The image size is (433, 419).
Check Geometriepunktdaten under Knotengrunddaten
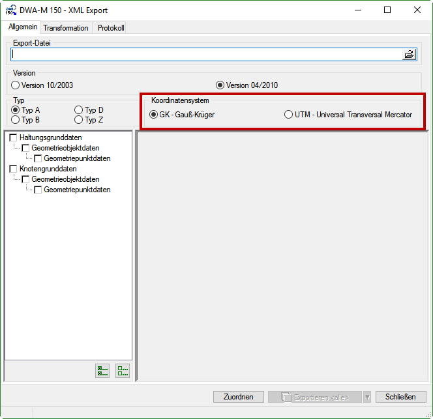click(38, 190)
